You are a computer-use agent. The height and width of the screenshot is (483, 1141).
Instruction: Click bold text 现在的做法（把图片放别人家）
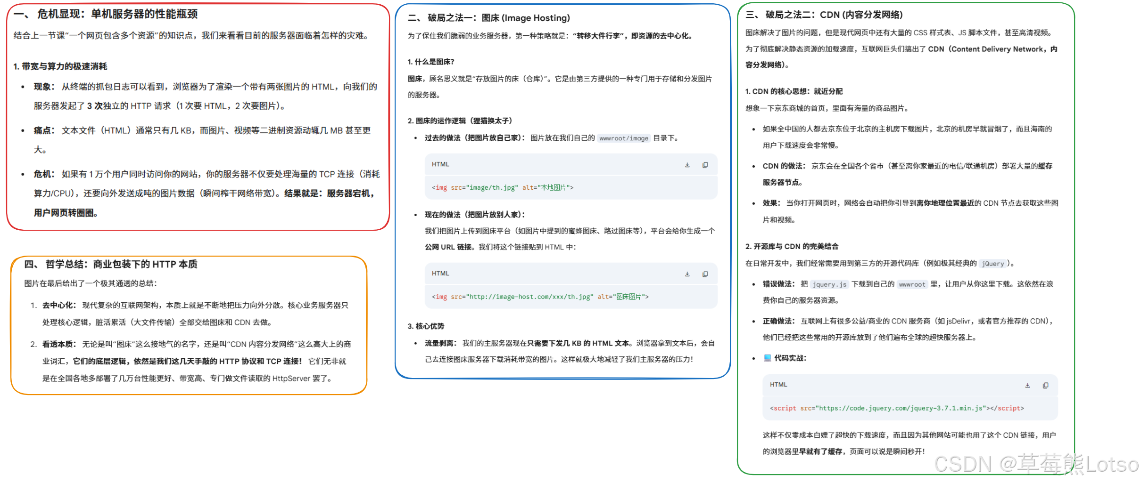click(475, 215)
